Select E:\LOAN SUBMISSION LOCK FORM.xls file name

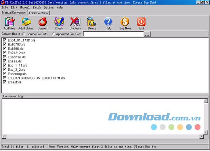pyautogui.click(x=36, y=78)
